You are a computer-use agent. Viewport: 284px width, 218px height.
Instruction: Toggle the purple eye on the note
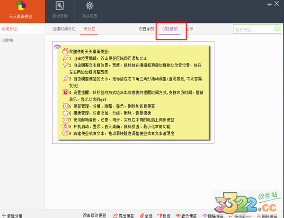(x=57, y=47)
